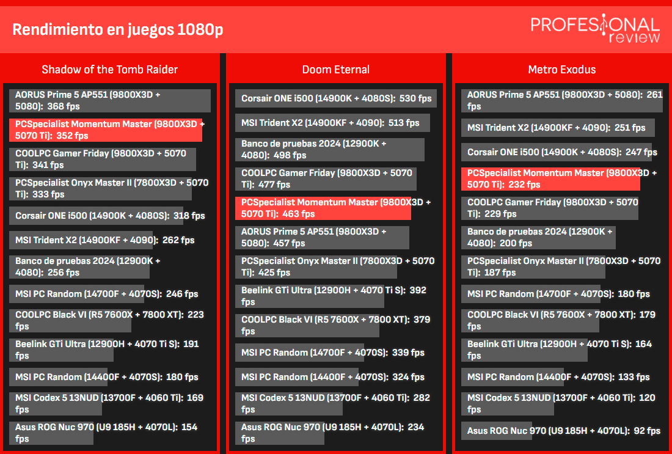Click the MSI PC Random 339 fps bar
The height and width of the screenshot is (454, 672).
[299, 353]
